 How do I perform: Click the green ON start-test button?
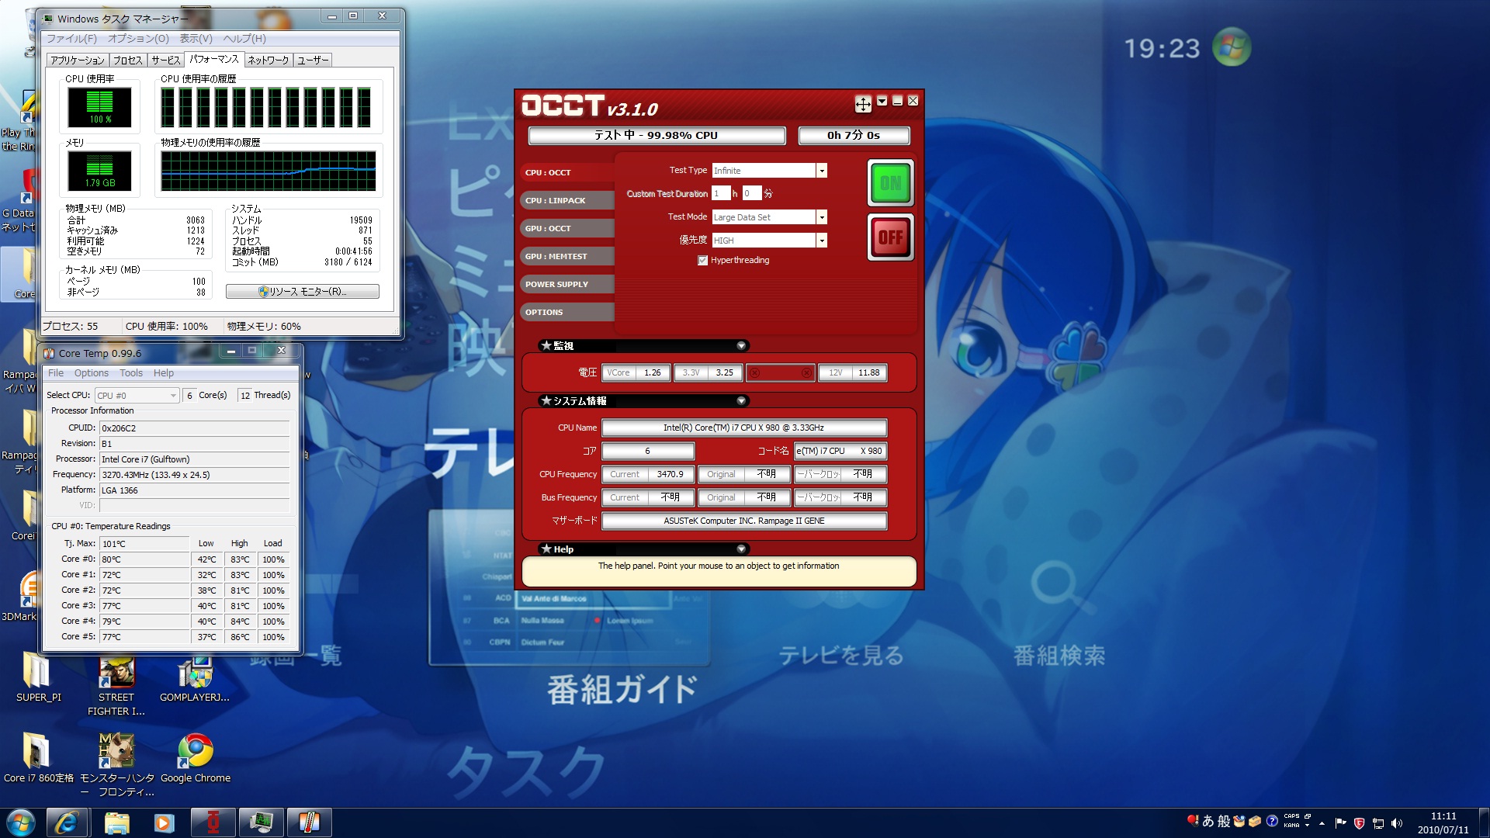tap(890, 183)
